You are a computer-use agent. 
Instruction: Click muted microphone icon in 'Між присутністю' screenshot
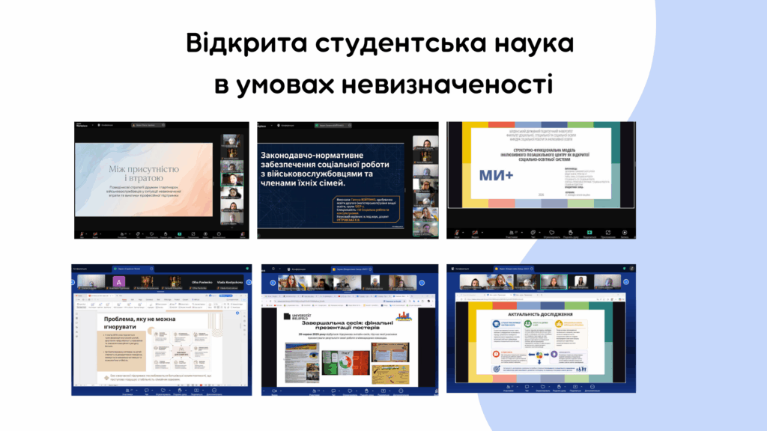(x=82, y=234)
